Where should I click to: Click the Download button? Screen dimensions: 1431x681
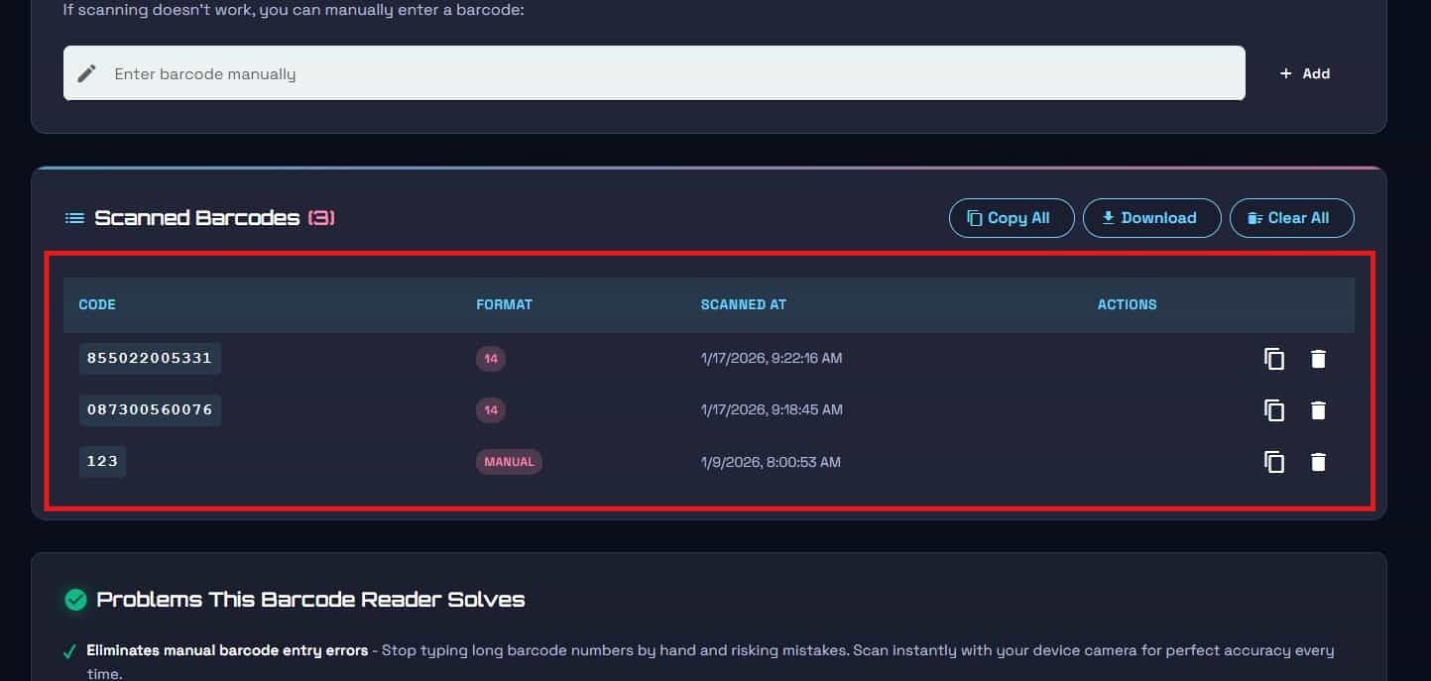point(1151,218)
